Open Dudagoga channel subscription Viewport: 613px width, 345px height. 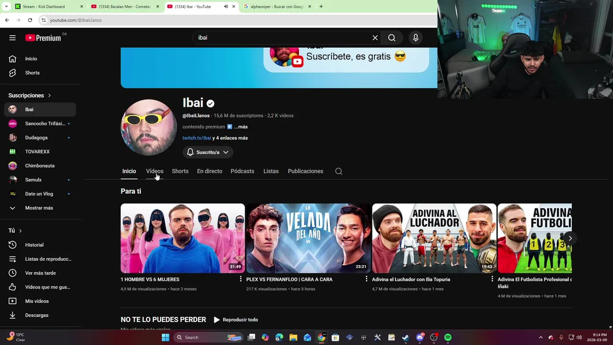click(40, 138)
